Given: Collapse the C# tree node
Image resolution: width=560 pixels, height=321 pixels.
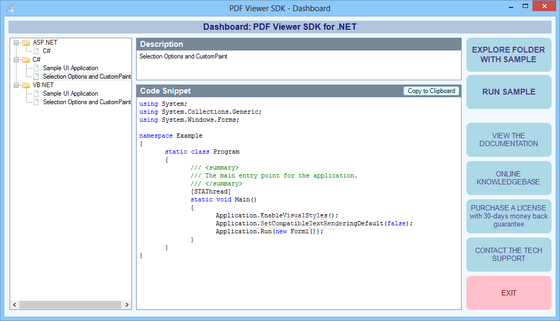Looking at the screenshot, I should click(16, 60).
